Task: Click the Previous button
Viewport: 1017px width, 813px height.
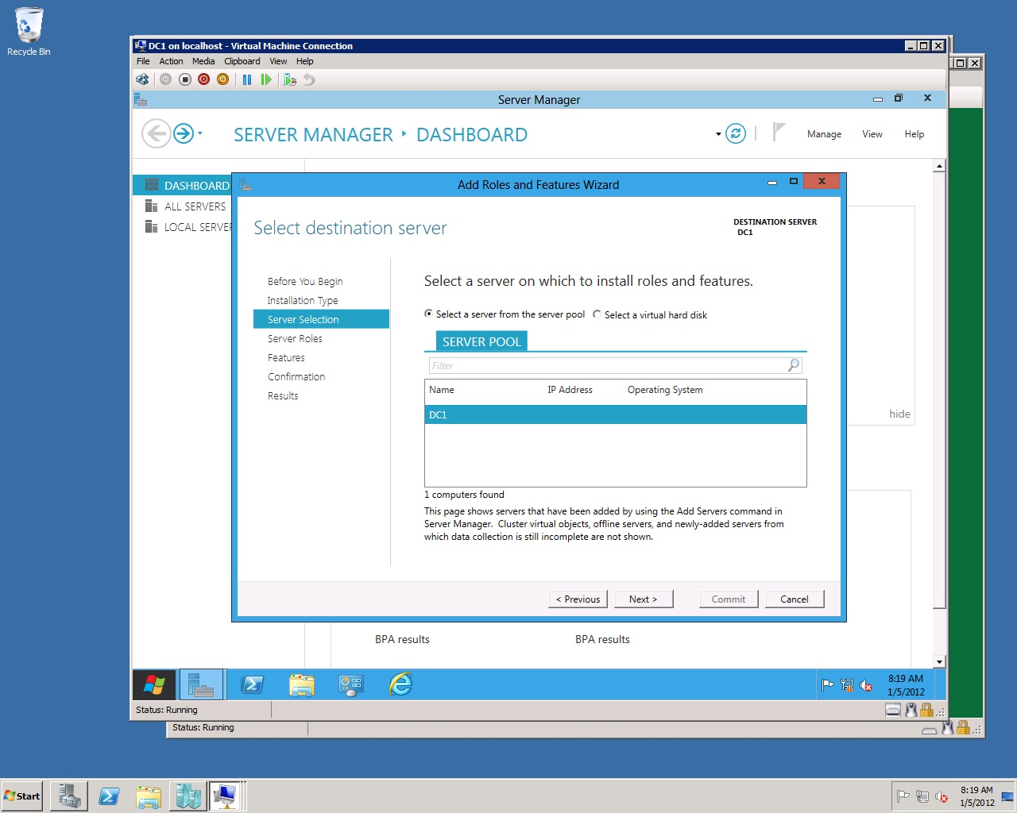Action: (x=578, y=599)
